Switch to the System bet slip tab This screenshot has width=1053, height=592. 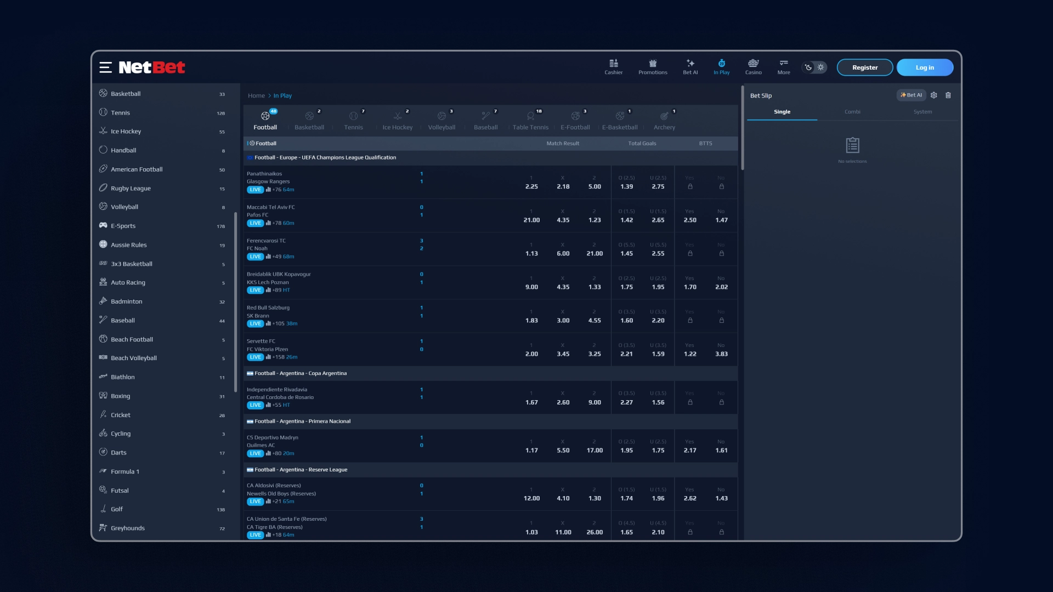[922, 112]
